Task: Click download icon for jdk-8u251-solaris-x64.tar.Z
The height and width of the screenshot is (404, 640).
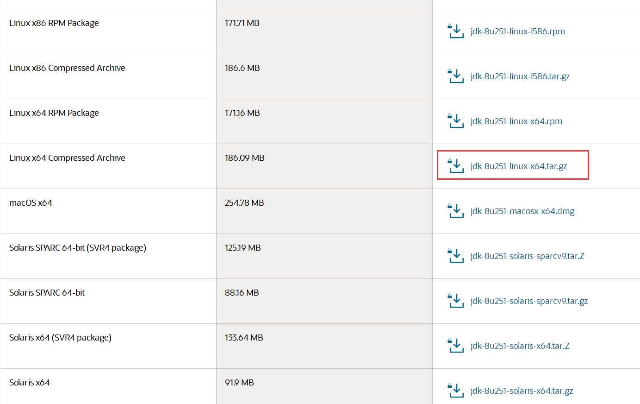Action: [x=456, y=346]
